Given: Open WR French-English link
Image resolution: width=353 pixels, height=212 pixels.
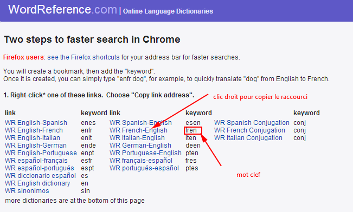Looking at the screenshot, I should click(138, 130).
